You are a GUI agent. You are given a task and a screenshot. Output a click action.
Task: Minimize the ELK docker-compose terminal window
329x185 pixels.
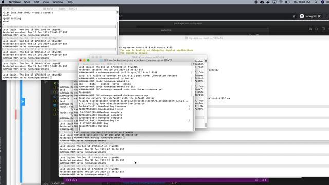[x=84, y=60]
